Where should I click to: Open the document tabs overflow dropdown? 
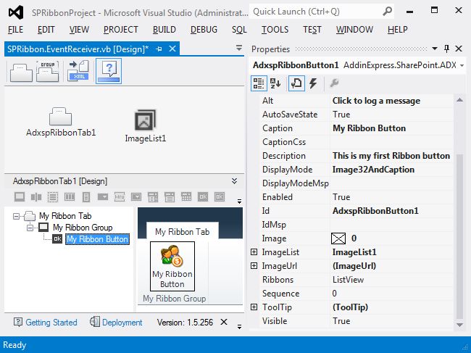[239, 48]
